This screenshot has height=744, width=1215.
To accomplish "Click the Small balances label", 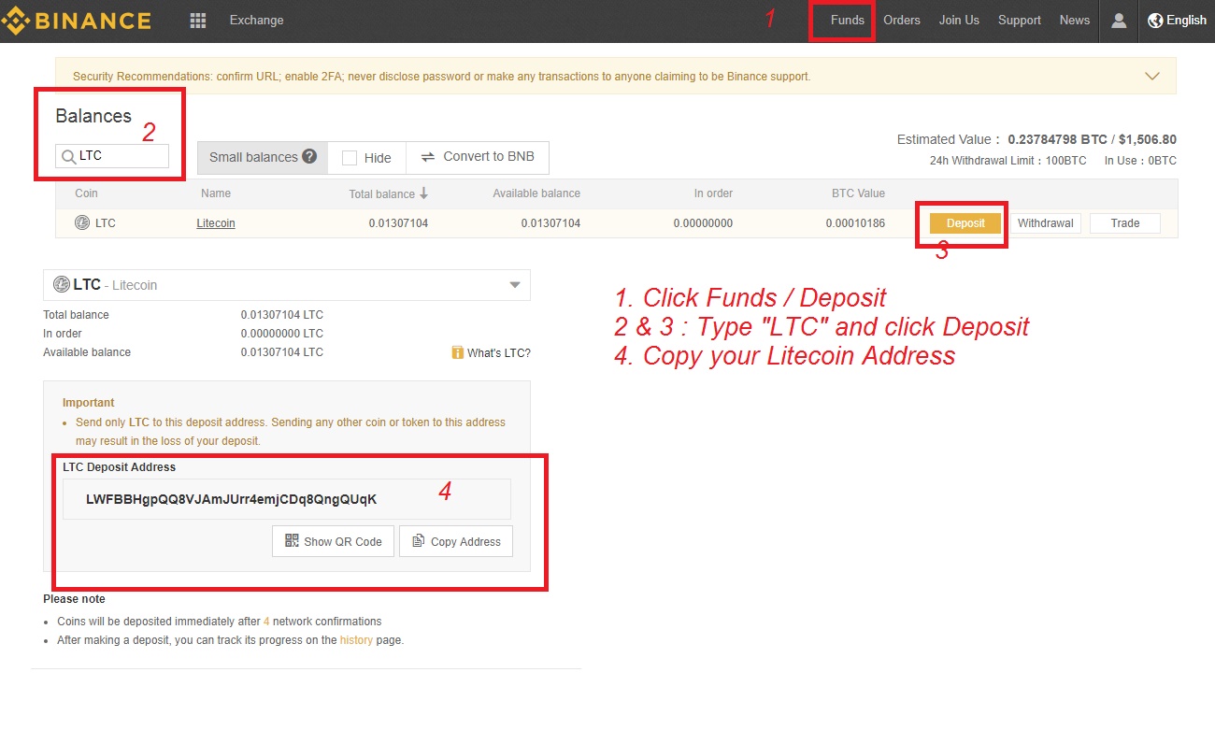I will pos(253,157).
